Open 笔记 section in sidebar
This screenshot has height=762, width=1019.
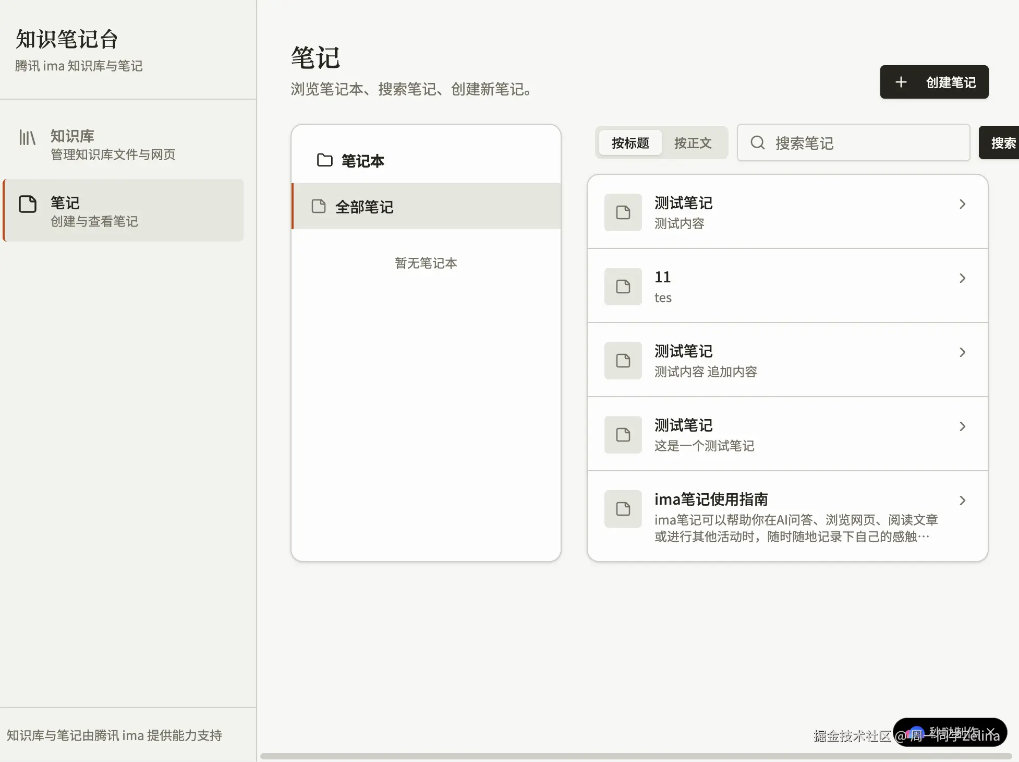click(124, 210)
